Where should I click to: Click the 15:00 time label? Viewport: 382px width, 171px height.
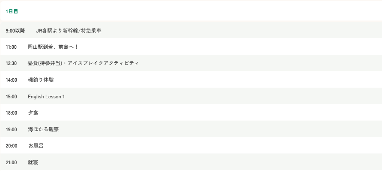pyautogui.click(x=11, y=97)
